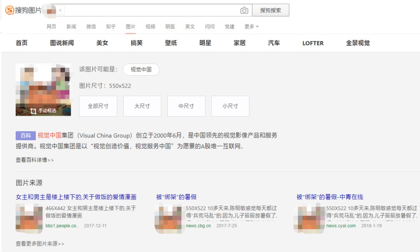Select the 大尺寸 size filter
Viewport: 420px width, 252px height.
(142, 106)
